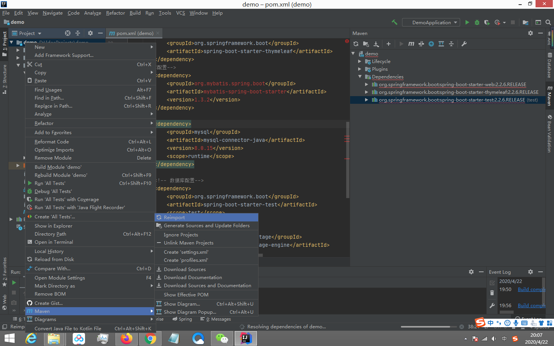Open Project view selector dropdown
The height and width of the screenshot is (346, 554).
point(27,33)
